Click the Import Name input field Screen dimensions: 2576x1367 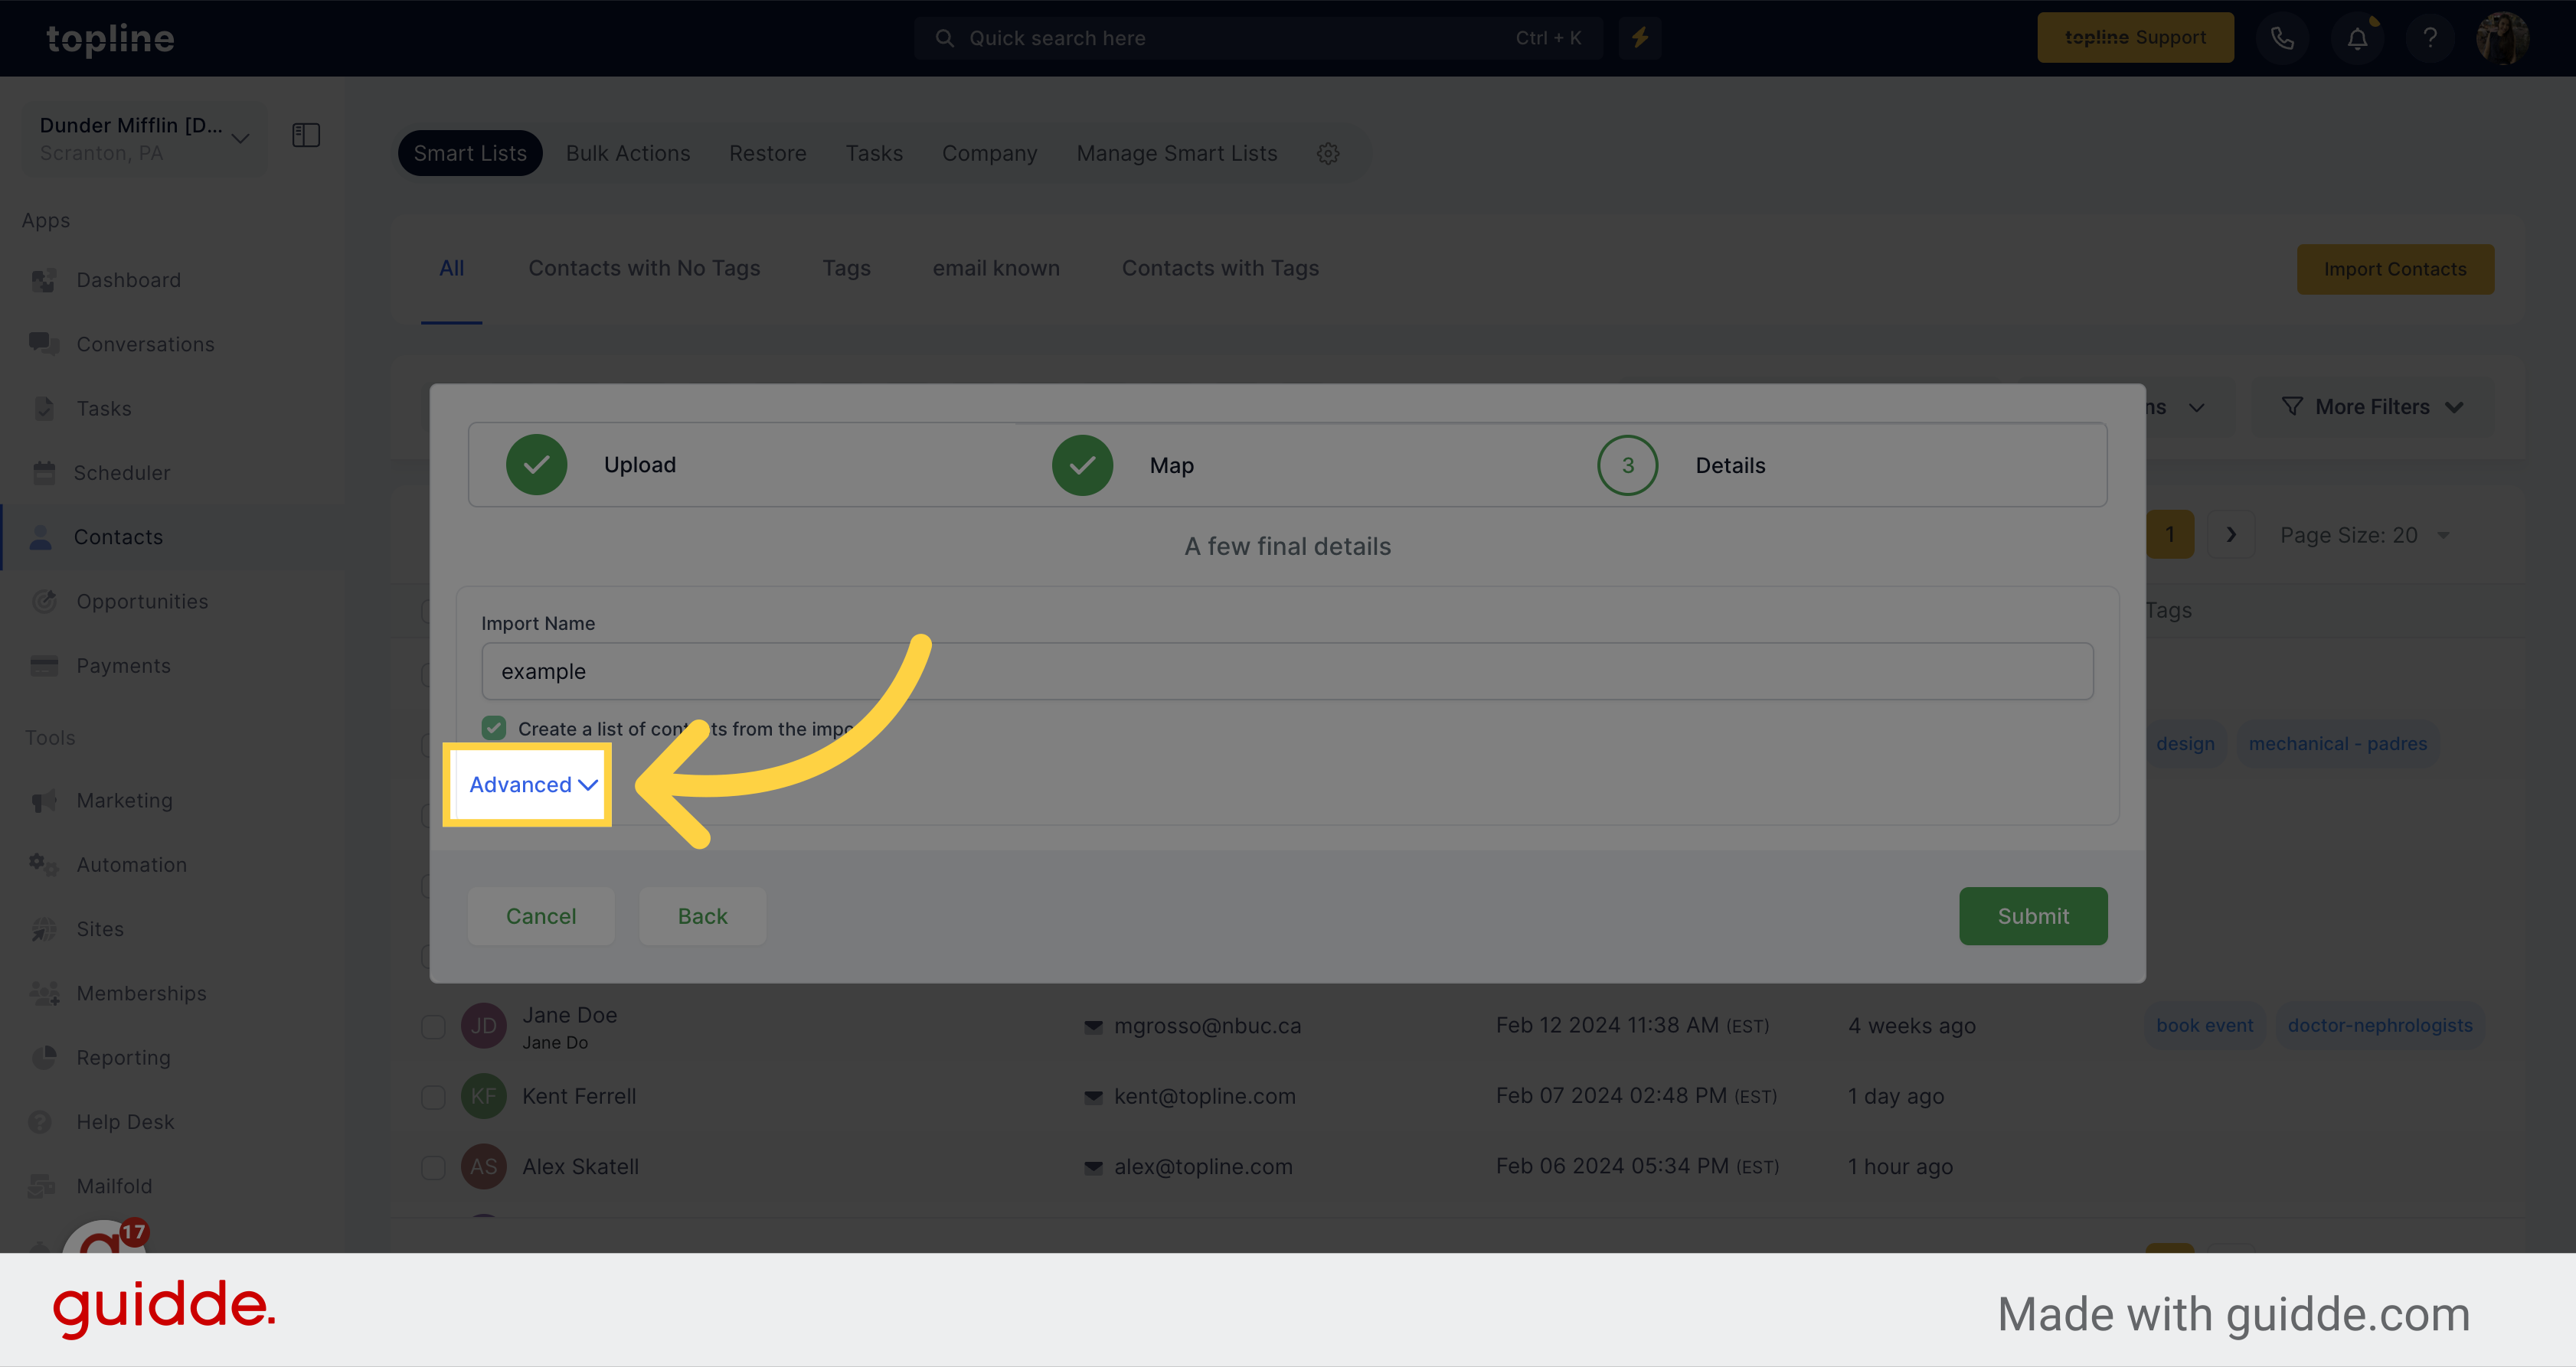(1286, 670)
